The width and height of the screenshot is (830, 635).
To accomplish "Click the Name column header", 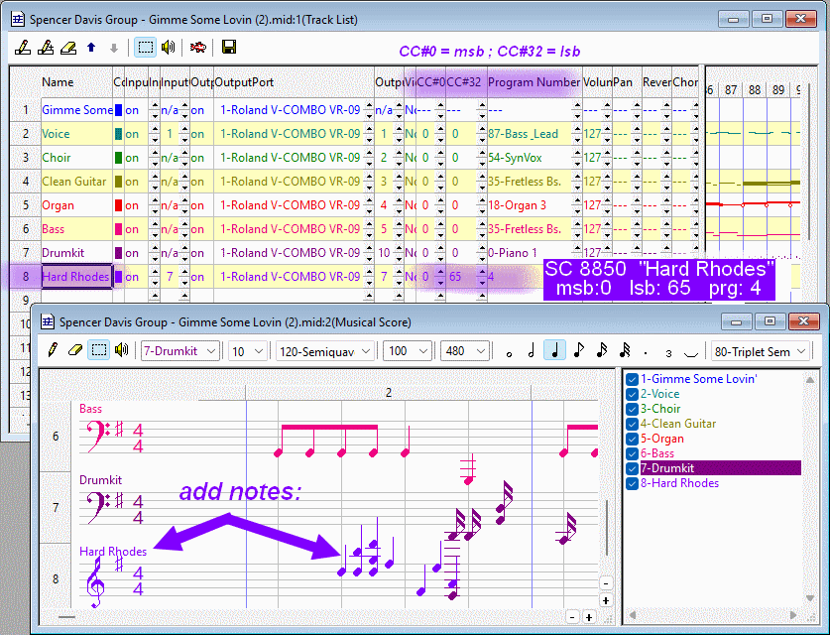I will pos(76,82).
